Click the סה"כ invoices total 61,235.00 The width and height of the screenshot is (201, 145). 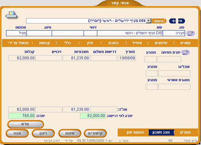(76, 110)
